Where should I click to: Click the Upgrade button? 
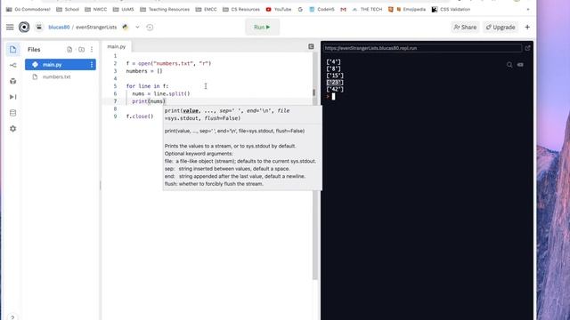[501, 27]
